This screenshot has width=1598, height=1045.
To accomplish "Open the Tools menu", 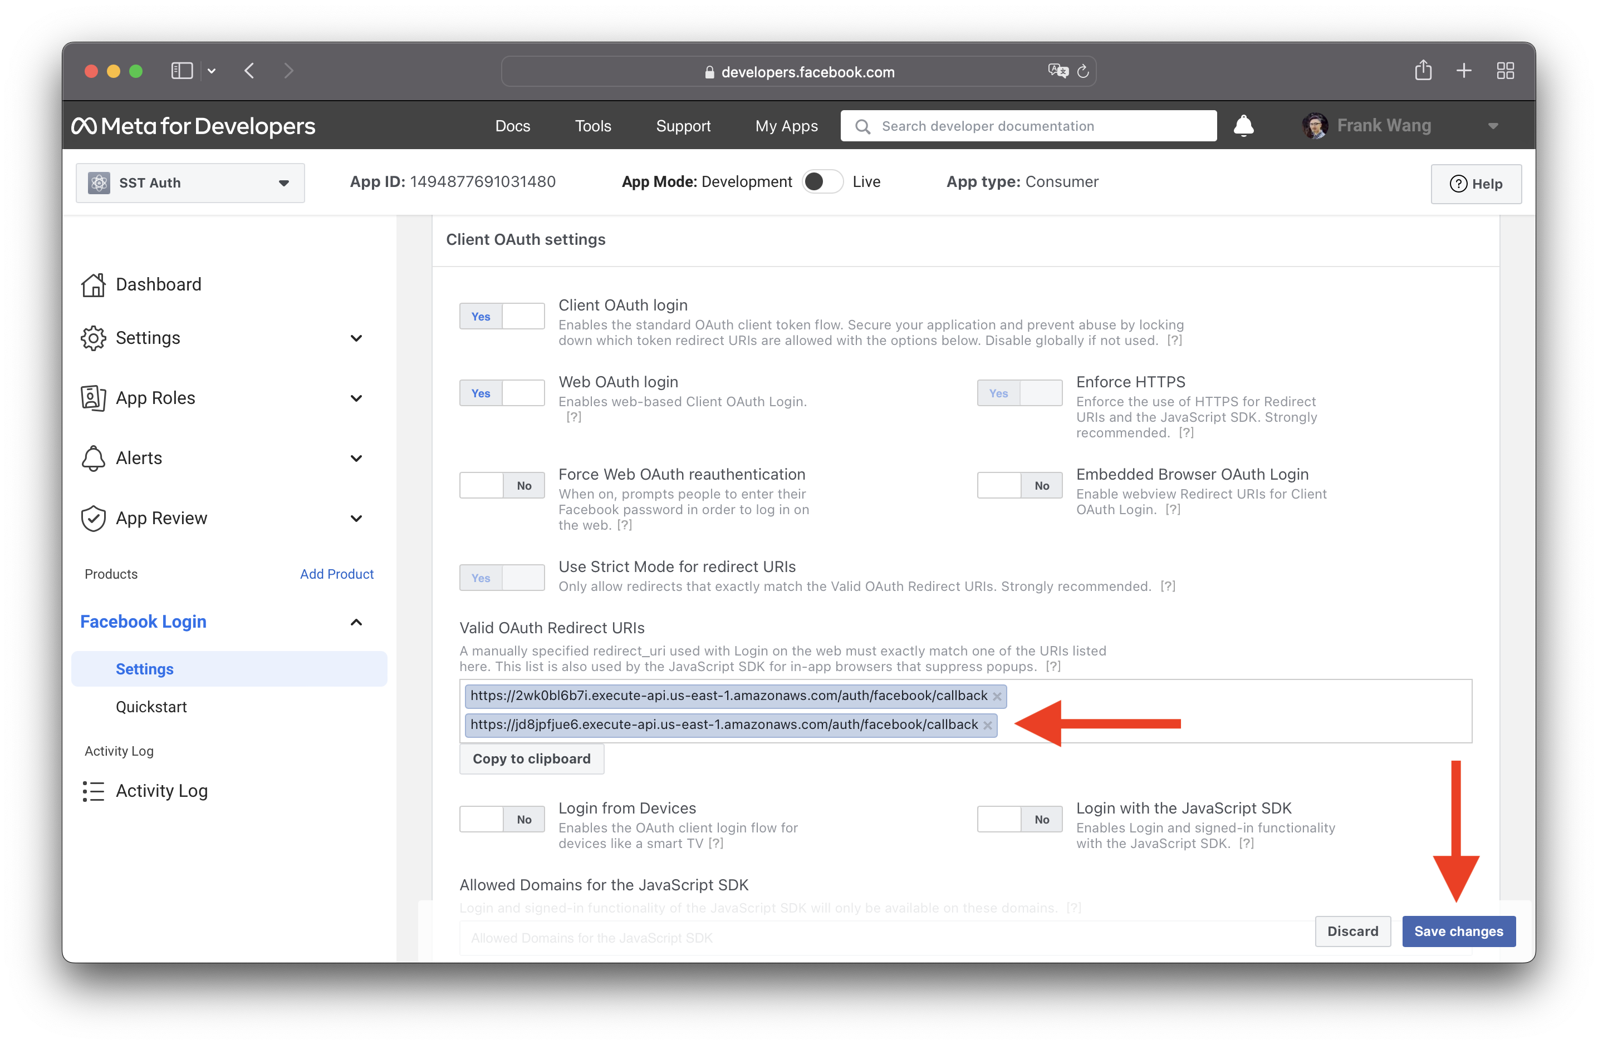I will click(x=593, y=126).
